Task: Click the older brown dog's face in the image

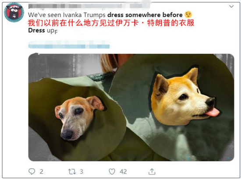Action: 79,118
